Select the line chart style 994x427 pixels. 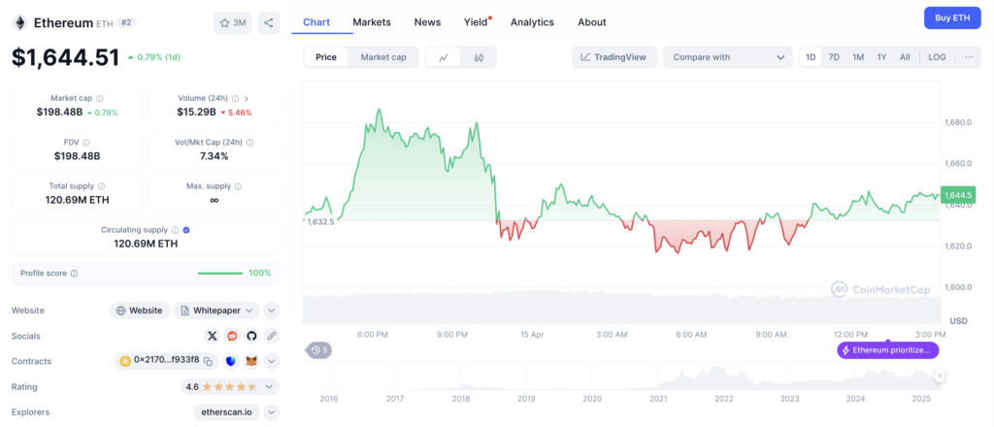coord(444,57)
